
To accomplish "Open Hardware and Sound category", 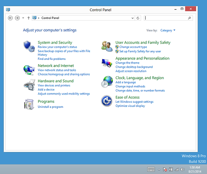I will coord(56,81).
